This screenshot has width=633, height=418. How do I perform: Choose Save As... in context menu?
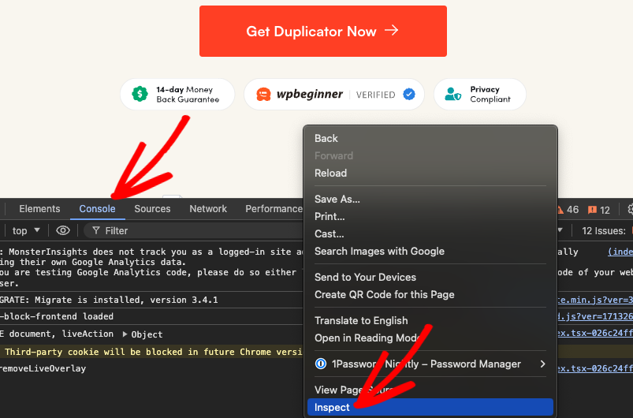(430, 199)
